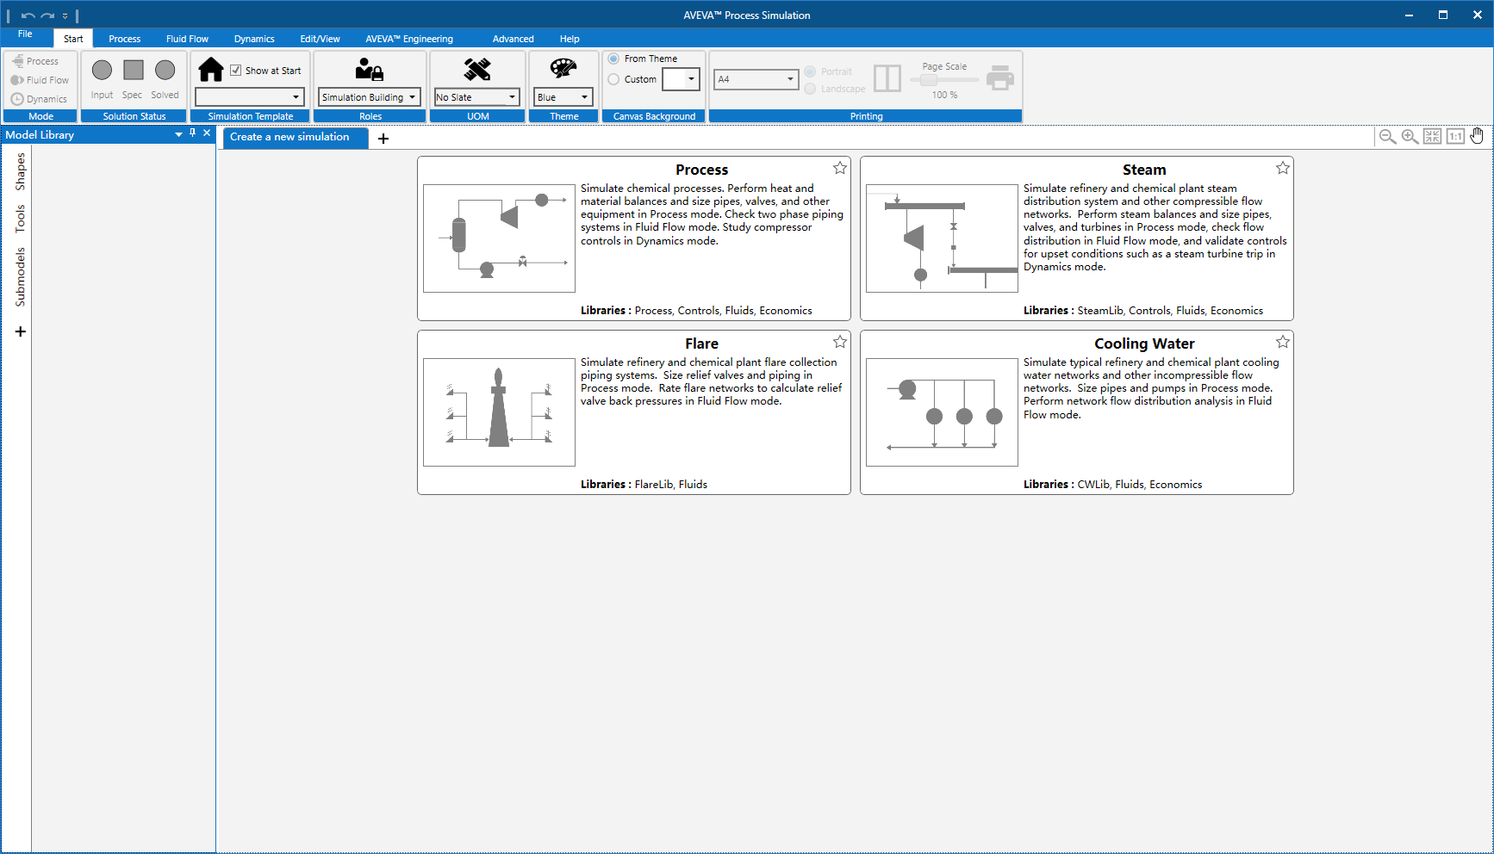This screenshot has width=1494, height=854.
Task: Open the AVEVA Engineering ribbon tab
Action: pos(409,39)
